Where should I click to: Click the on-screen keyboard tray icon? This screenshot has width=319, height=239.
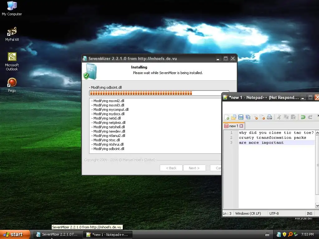tap(267, 235)
